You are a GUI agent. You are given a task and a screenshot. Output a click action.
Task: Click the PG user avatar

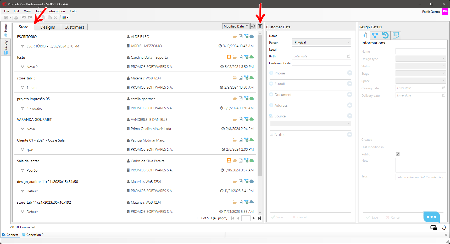pyautogui.click(x=445, y=12)
